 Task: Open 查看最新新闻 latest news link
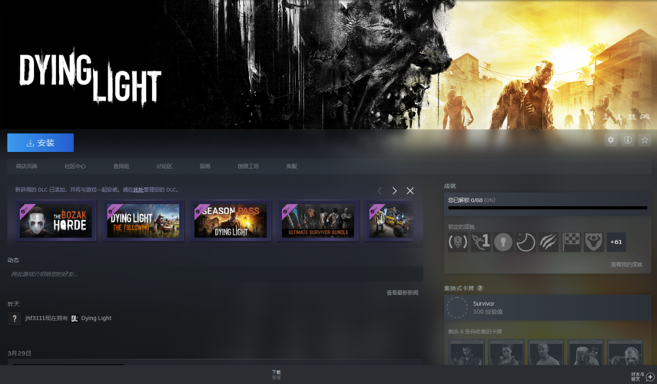point(402,293)
